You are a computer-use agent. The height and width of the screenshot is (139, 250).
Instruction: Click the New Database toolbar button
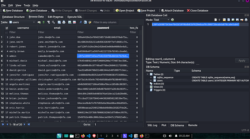(13, 11)
